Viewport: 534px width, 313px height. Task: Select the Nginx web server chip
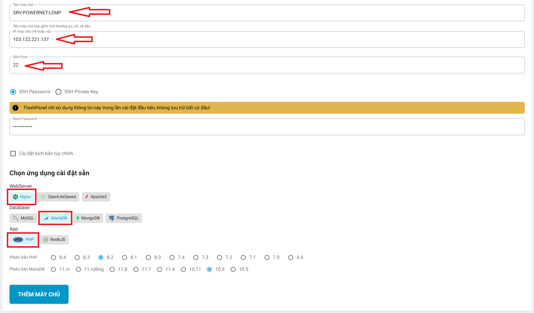click(x=22, y=197)
